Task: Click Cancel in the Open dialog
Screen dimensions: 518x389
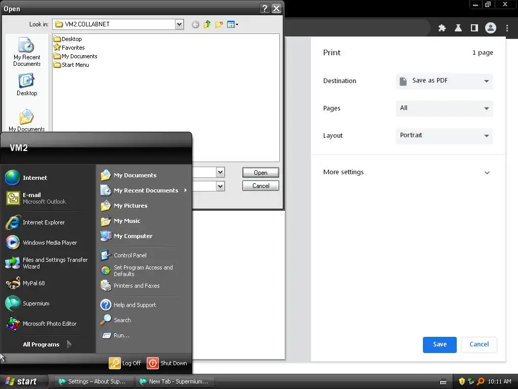Action: coord(261,186)
